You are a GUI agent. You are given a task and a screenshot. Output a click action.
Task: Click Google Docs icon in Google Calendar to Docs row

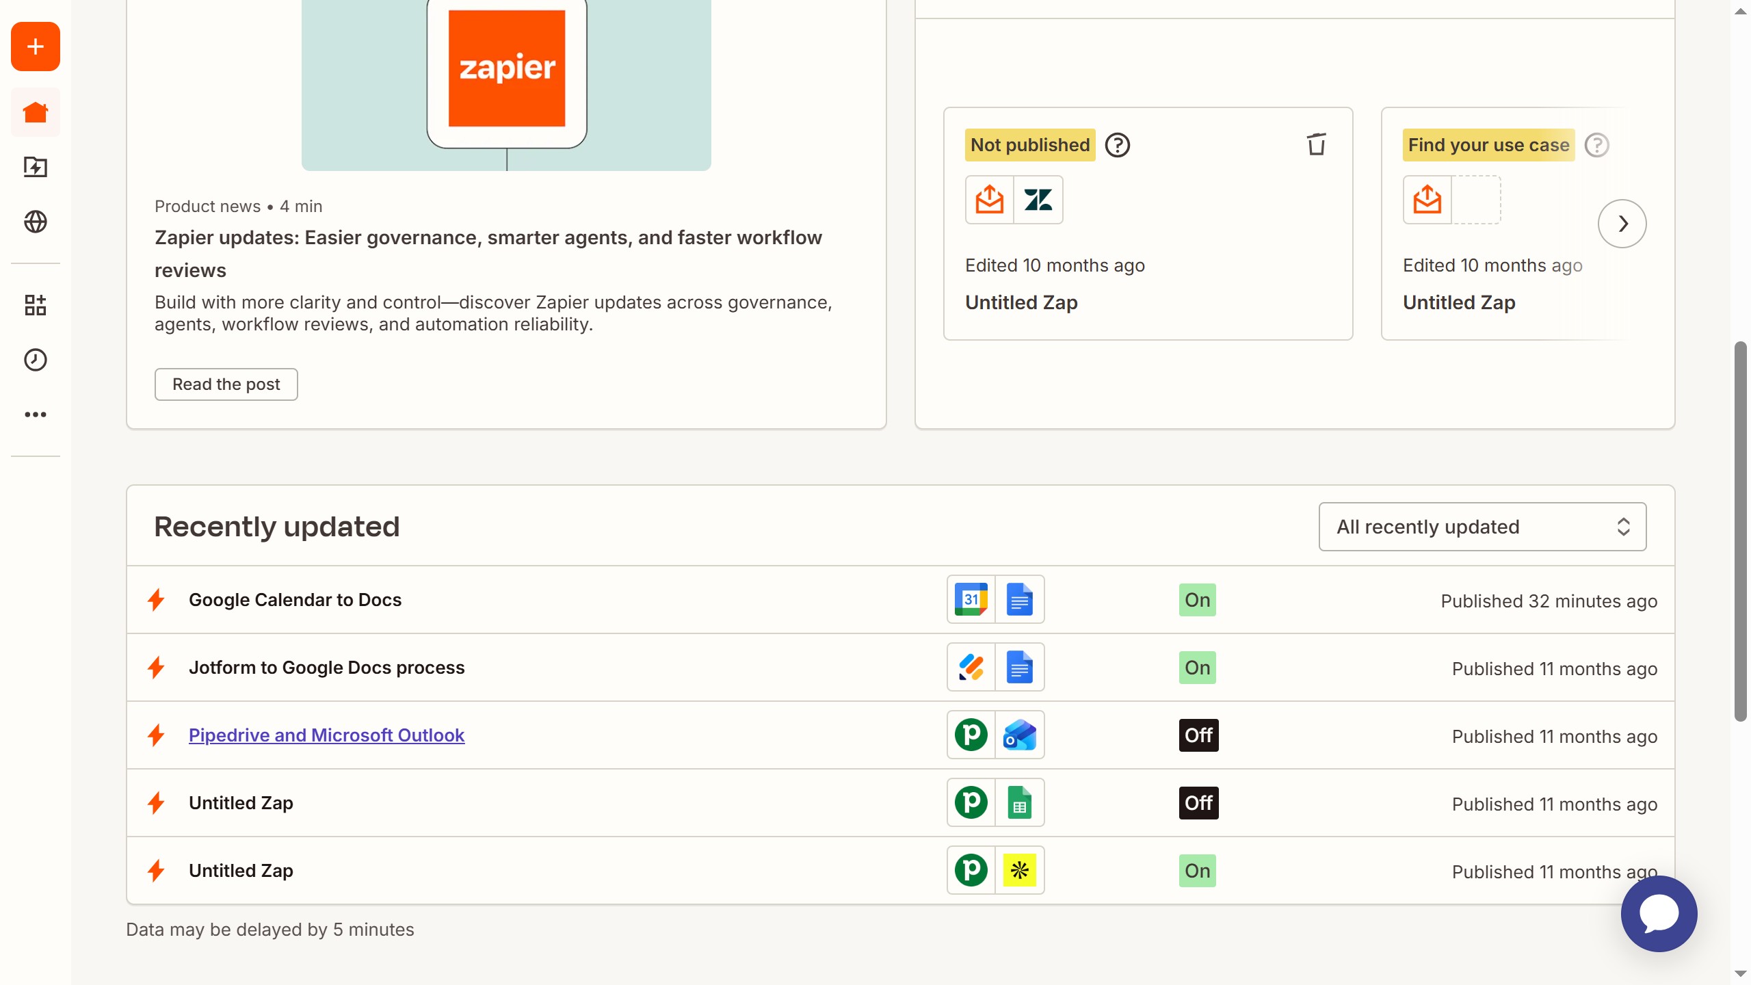[x=1020, y=599]
